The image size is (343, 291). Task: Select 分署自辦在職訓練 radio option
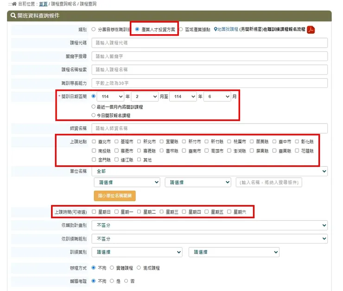[94, 29]
